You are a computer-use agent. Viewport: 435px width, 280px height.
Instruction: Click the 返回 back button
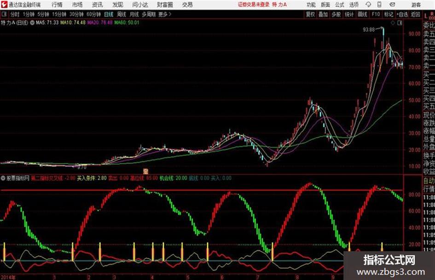415,14
